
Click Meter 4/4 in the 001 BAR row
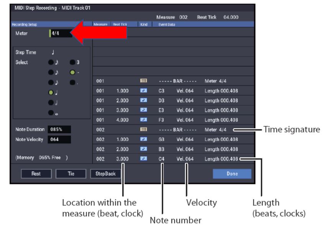point(215,81)
